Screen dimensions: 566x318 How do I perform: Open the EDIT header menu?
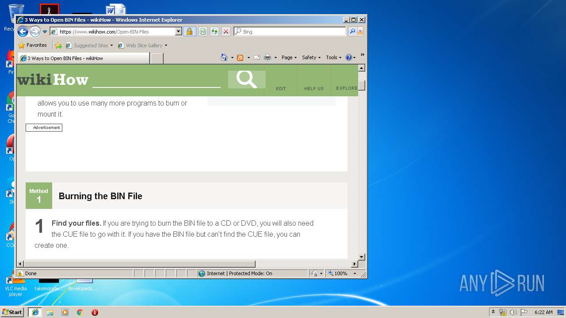point(281,88)
